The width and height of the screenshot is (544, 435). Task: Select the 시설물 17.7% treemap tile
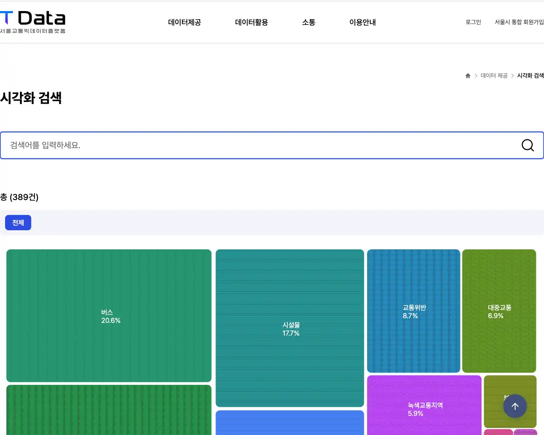click(289, 328)
